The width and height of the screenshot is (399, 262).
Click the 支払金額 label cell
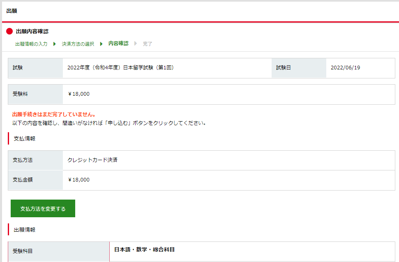tap(35, 180)
